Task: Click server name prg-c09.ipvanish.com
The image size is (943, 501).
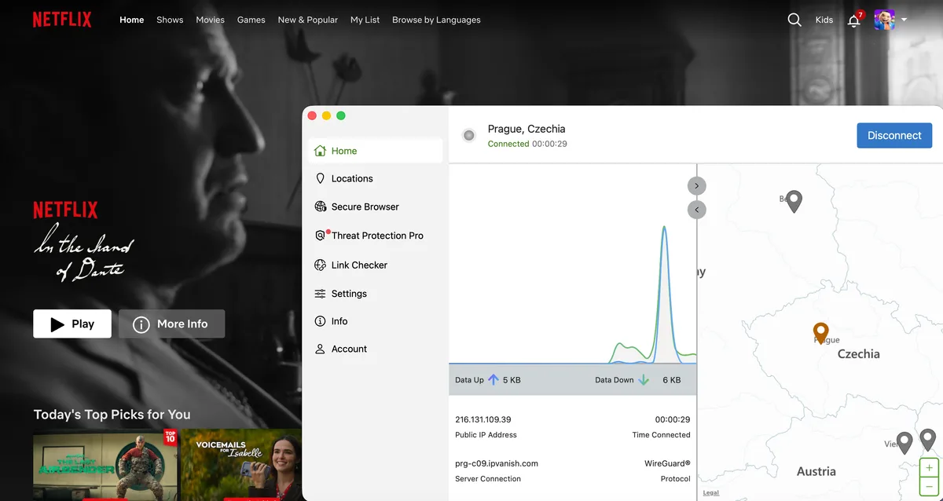Action: click(497, 463)
